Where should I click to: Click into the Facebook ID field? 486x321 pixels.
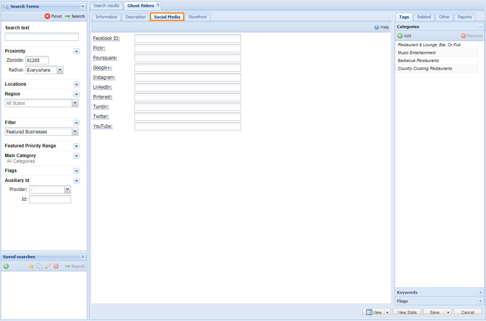click(x=188, y=38)
